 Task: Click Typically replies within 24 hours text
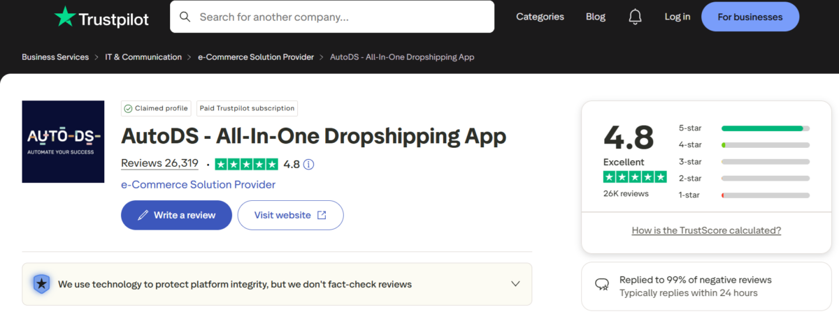[689, 293]
